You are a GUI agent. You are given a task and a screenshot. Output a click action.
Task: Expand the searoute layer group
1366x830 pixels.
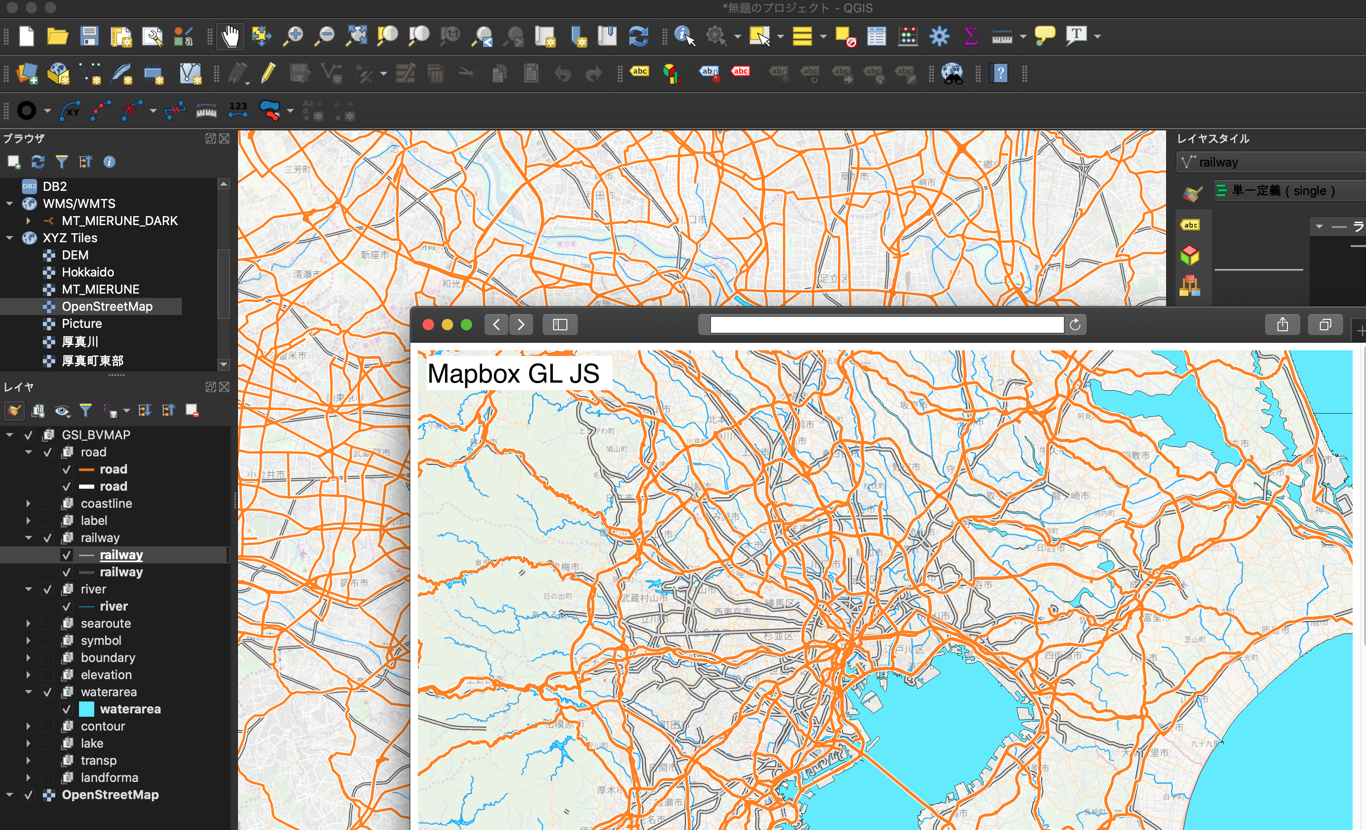(28, 624)
